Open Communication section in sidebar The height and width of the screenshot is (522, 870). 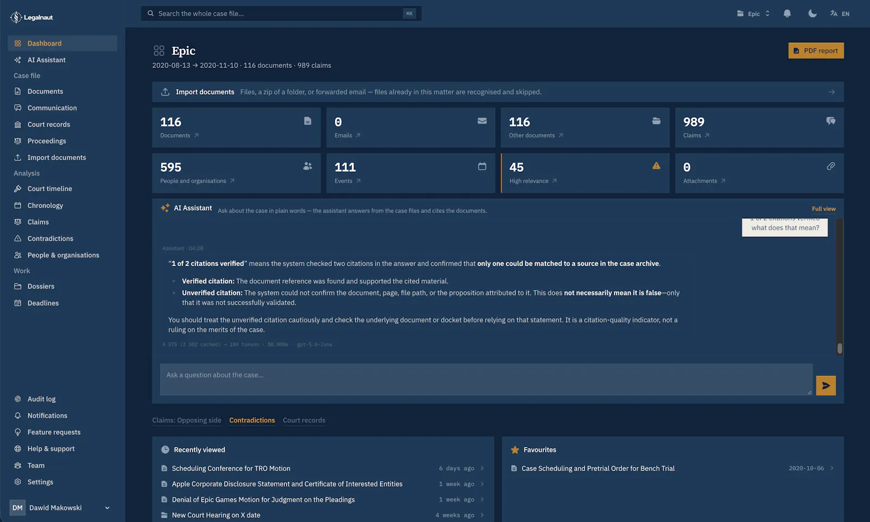click(62, 108)
